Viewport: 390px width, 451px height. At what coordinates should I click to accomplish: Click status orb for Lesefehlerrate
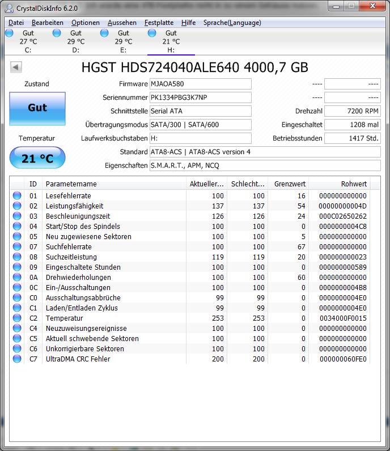click(17, 195)
